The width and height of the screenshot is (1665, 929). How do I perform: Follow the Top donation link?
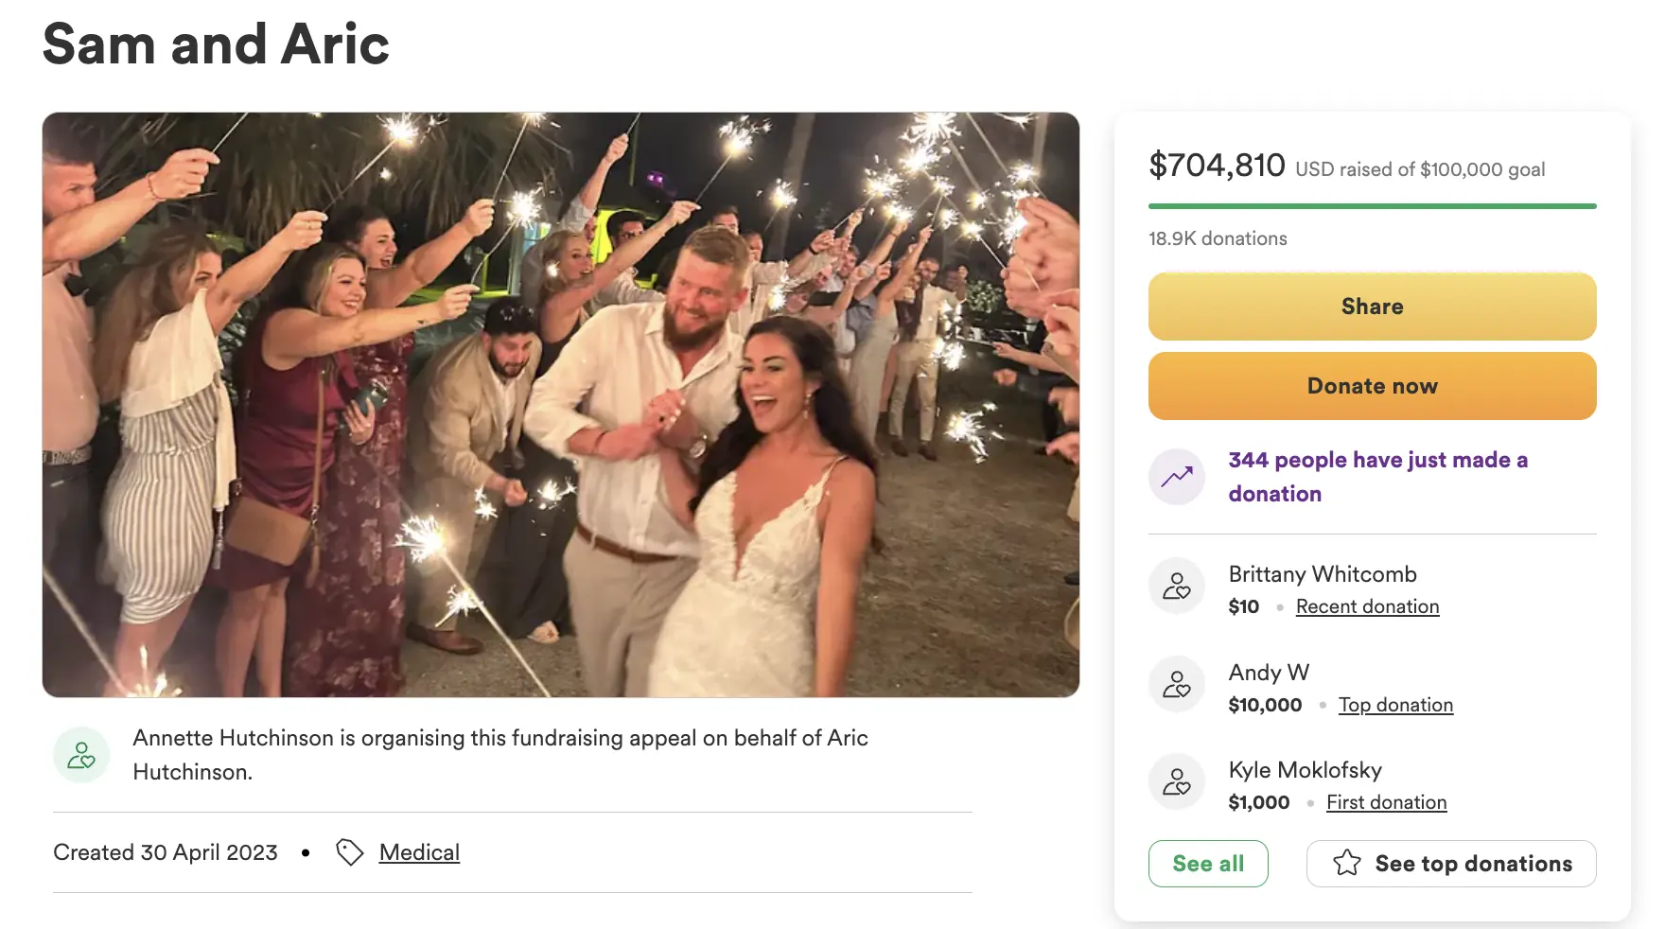[x=1395, y=706]
